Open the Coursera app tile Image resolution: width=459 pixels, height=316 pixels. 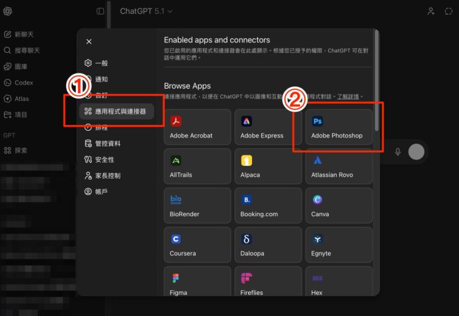point(197,245)
